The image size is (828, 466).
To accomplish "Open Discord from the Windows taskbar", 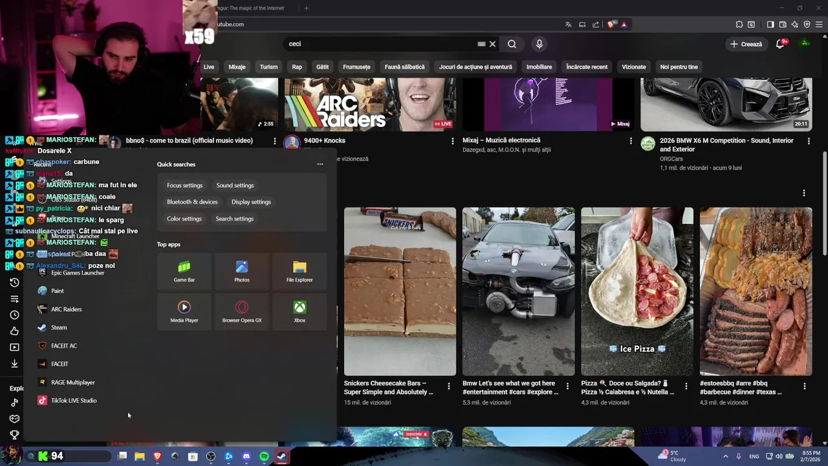I will pos(246,456).
